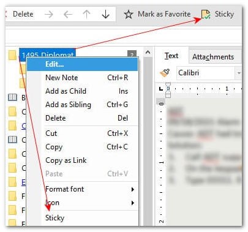
Task: Click the folder icon beside the E link
Action: pyautogui.click(x=12, y=182)
